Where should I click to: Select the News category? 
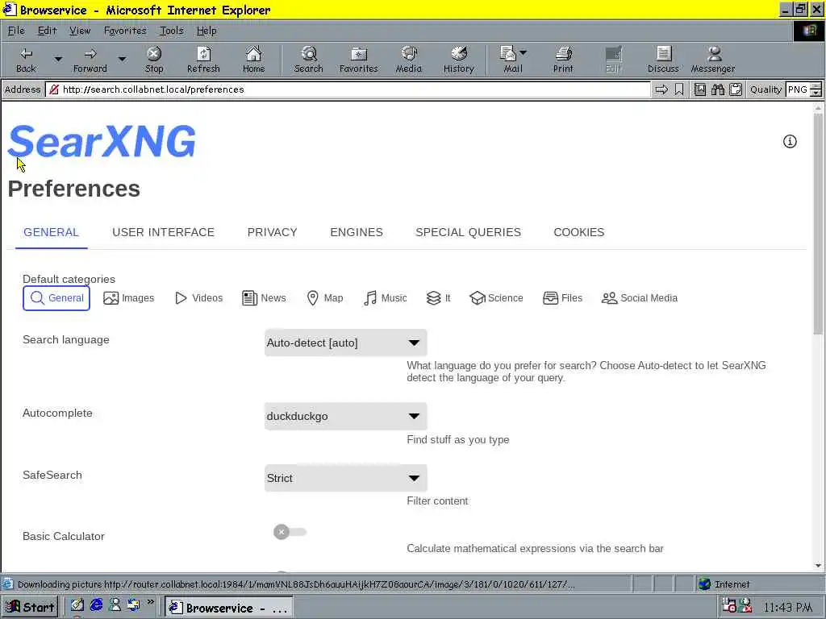coord(264,298)
